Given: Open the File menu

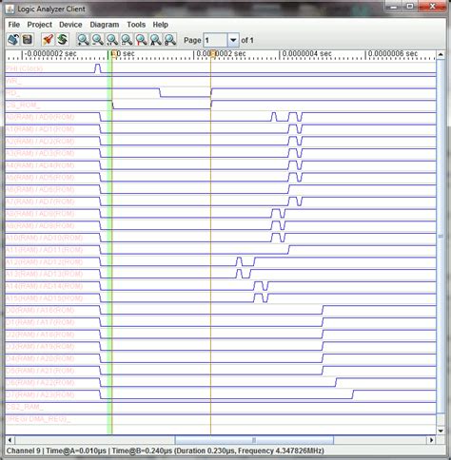Looking at the screenshot, I should [14, 25].
